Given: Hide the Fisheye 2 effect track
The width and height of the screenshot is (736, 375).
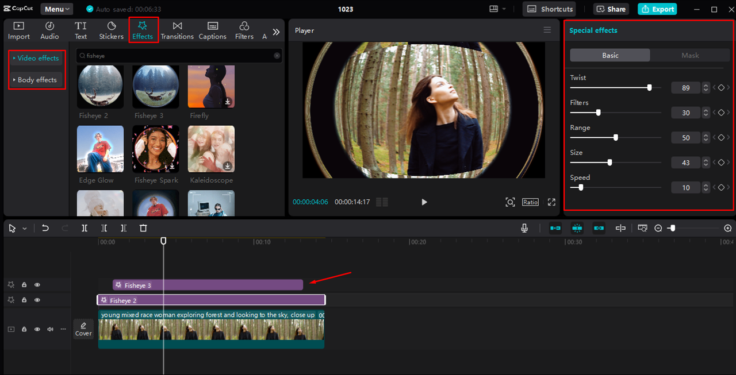Looking at the screenshot, I should [37, 300].
